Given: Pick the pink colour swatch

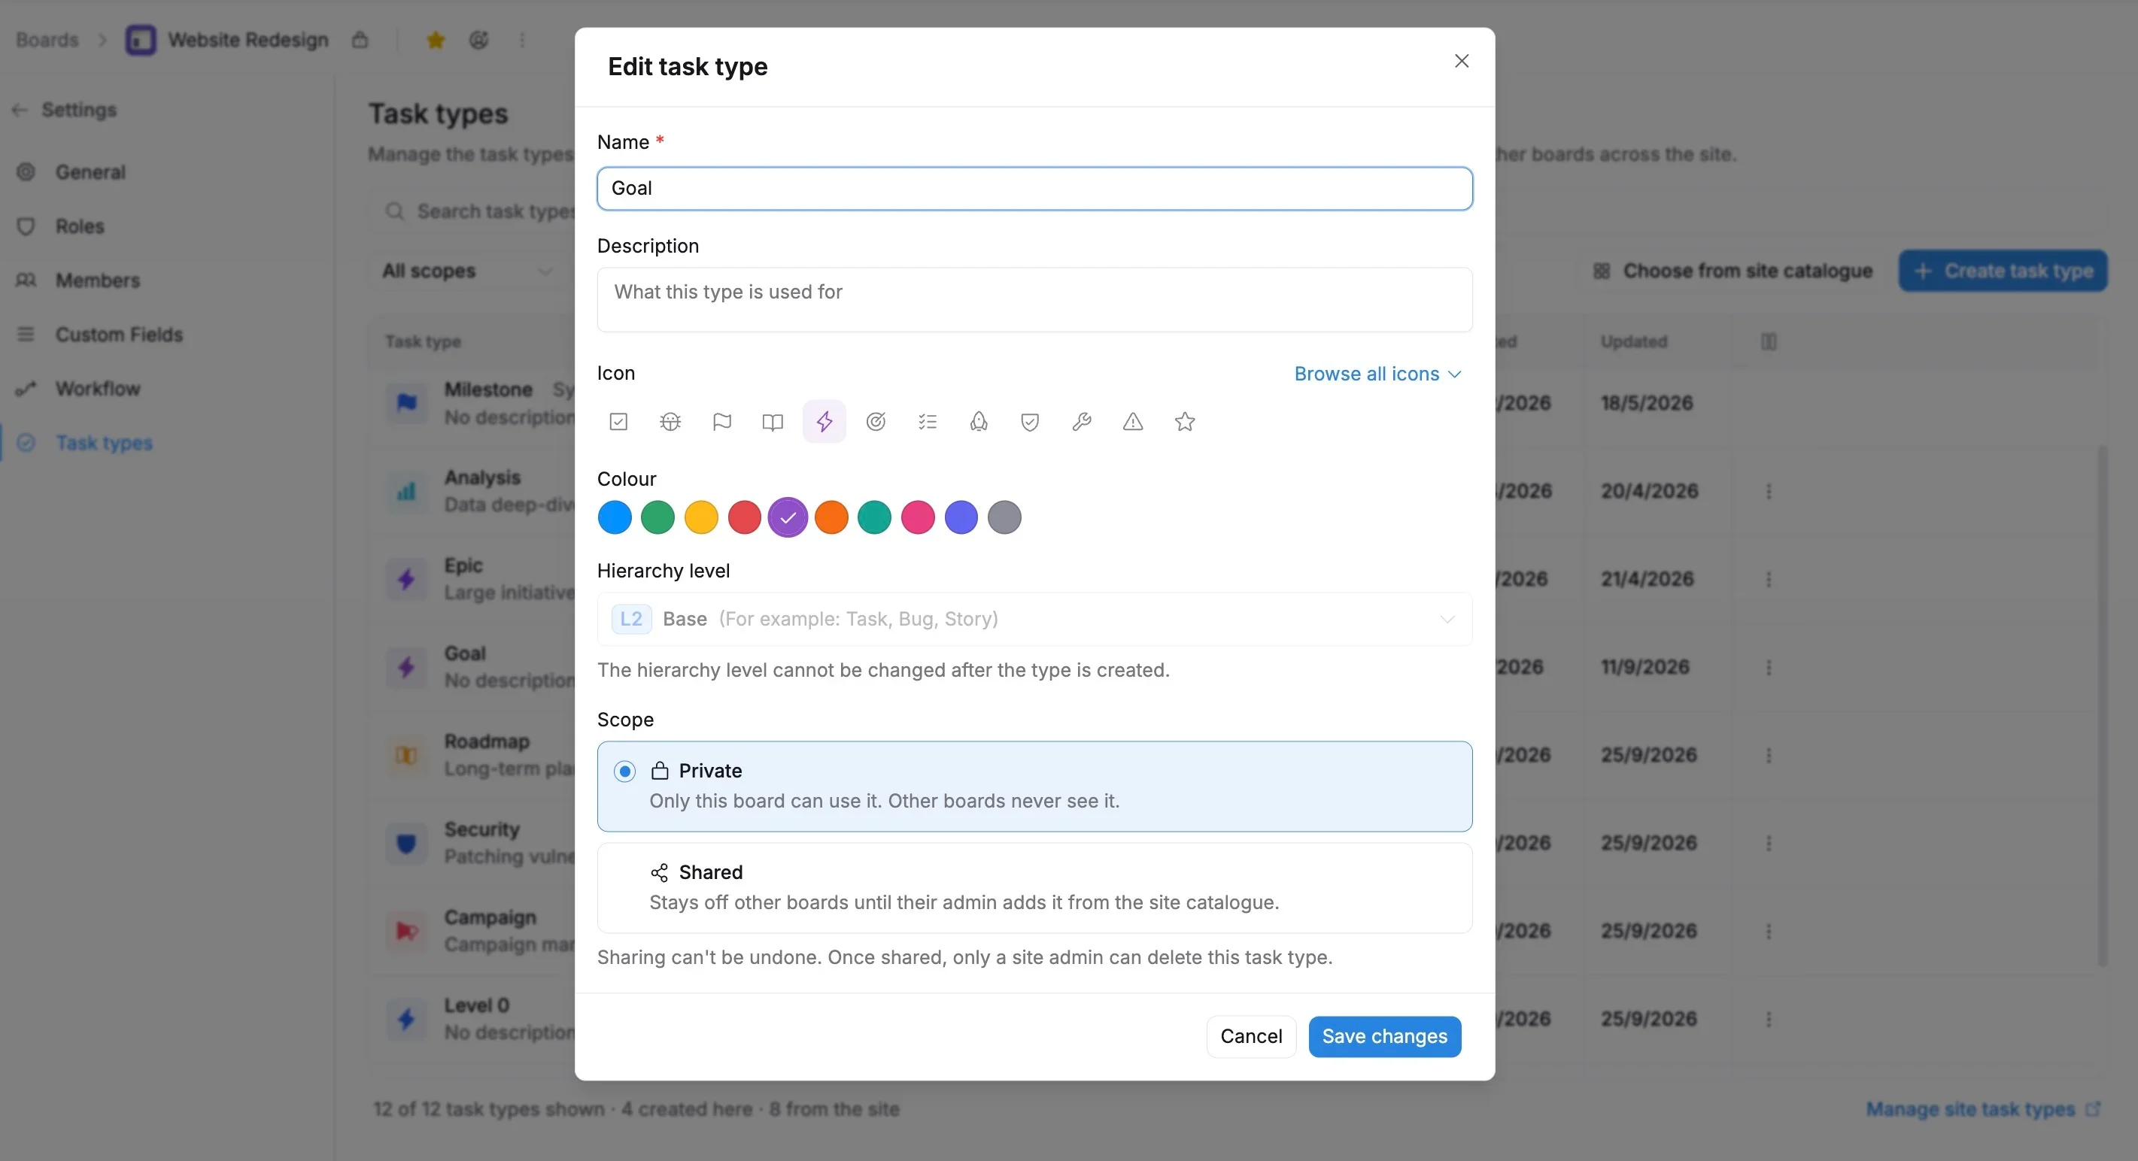Looking at the screenshot, I should pos(918,518).
